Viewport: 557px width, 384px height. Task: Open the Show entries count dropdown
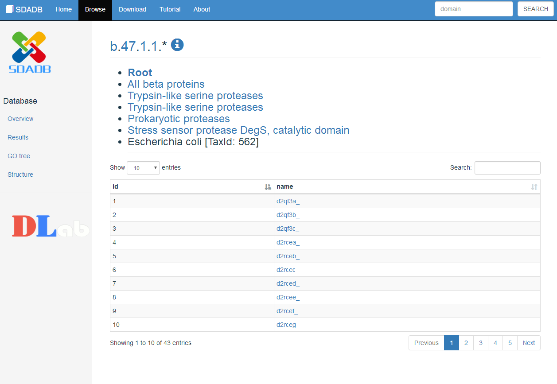[143, 168]
